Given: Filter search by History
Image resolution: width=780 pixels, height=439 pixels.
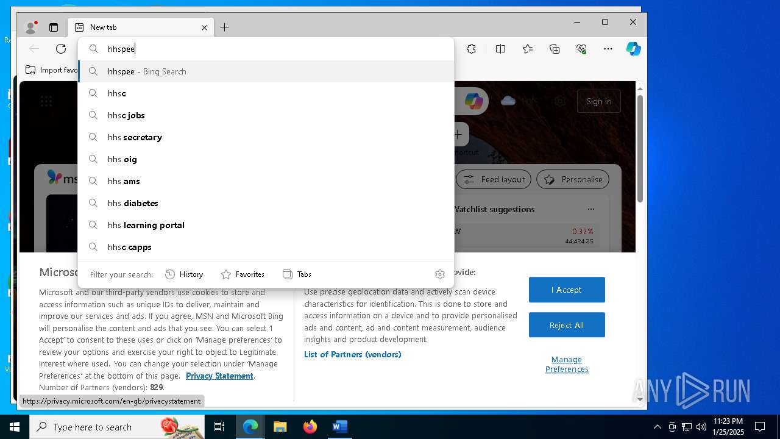Looking at the screenshot, I should (x=184, y=274).
